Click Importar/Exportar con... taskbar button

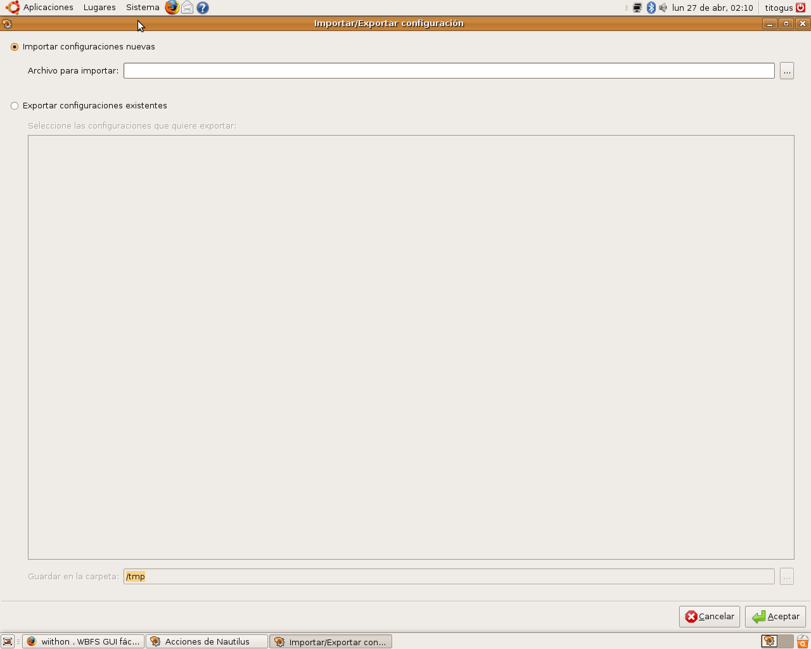click(x=331, y=641)
